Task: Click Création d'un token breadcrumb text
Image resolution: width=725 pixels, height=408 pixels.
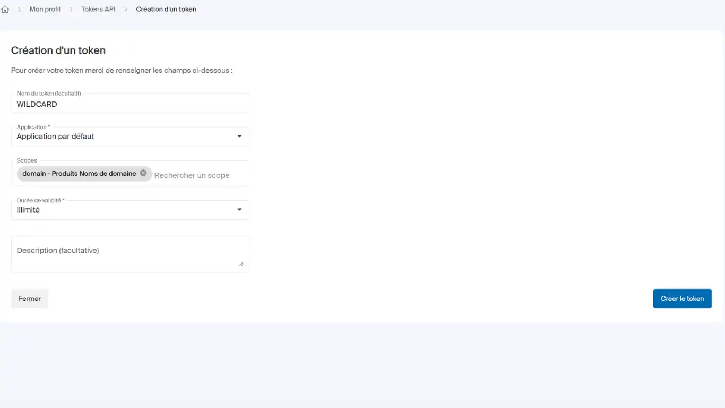Action: [166, 9]
